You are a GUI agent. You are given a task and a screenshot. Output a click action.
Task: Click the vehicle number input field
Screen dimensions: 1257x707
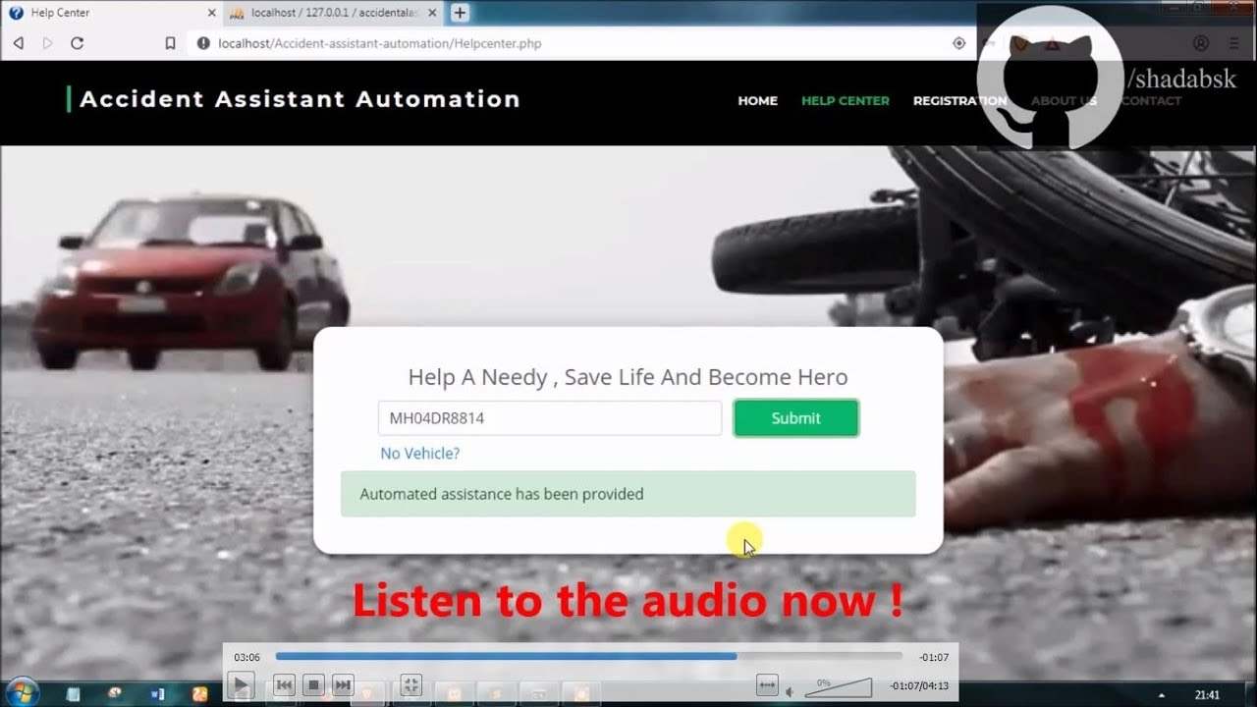click(550, 418)
